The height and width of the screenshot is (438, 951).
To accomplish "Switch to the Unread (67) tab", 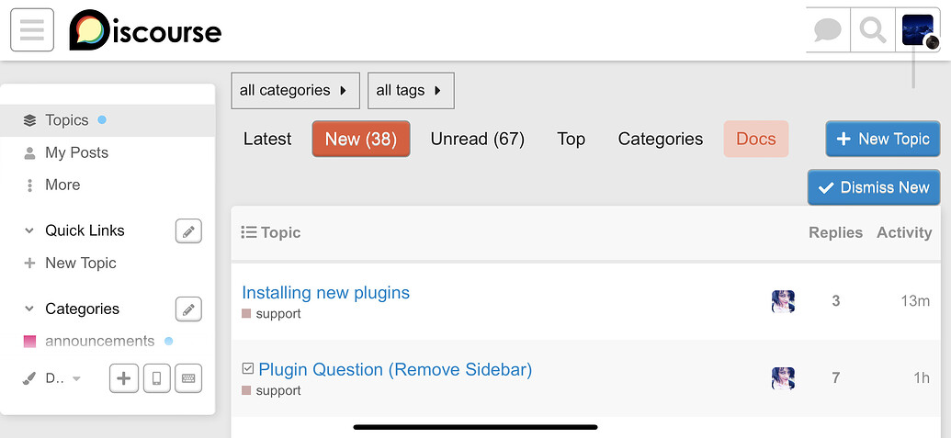I will pyautogui.click(x=477, y=140).
